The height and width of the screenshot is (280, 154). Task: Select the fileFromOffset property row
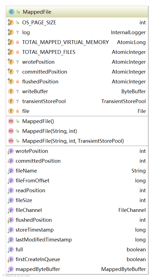(77, 180)
